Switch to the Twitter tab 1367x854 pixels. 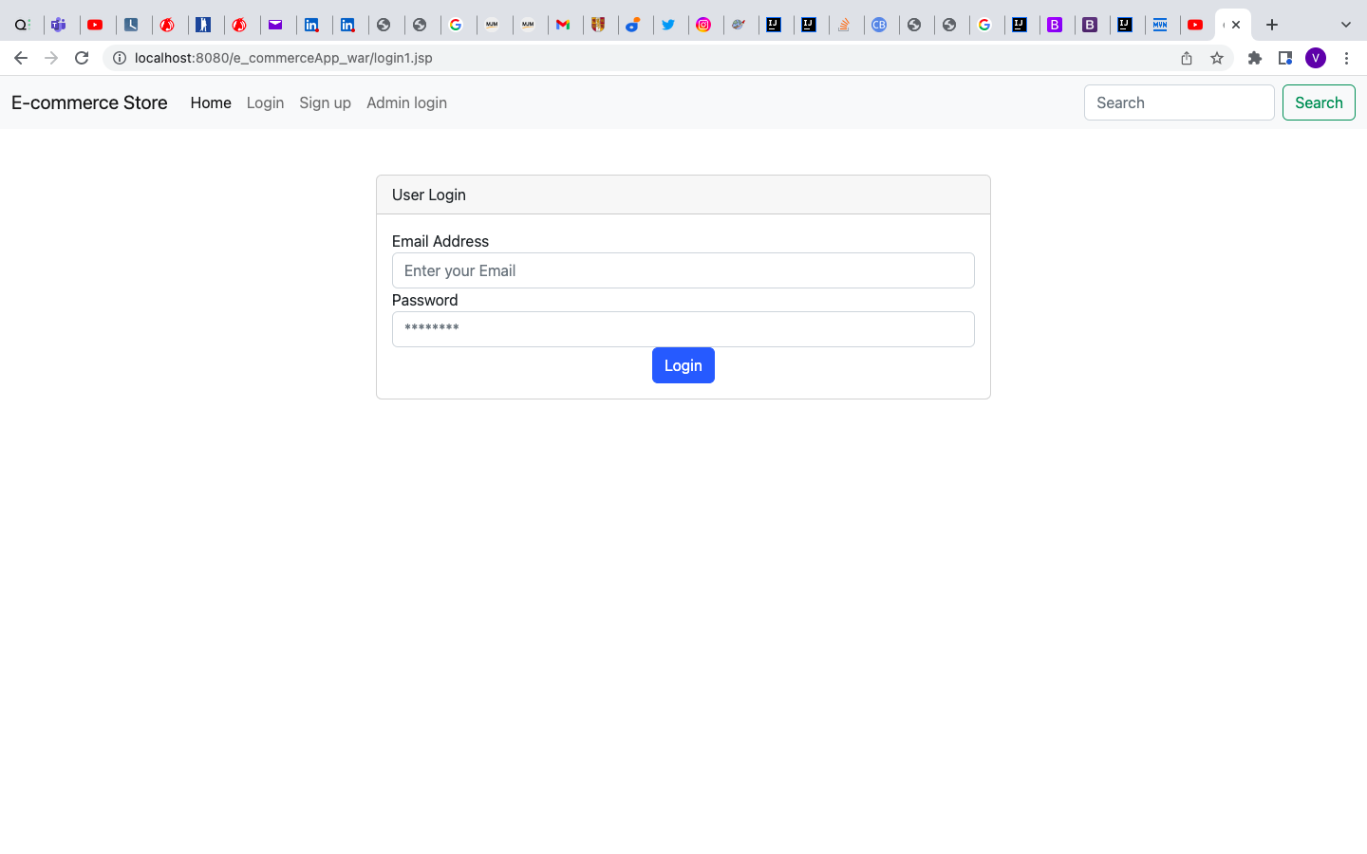click(668, 25)
